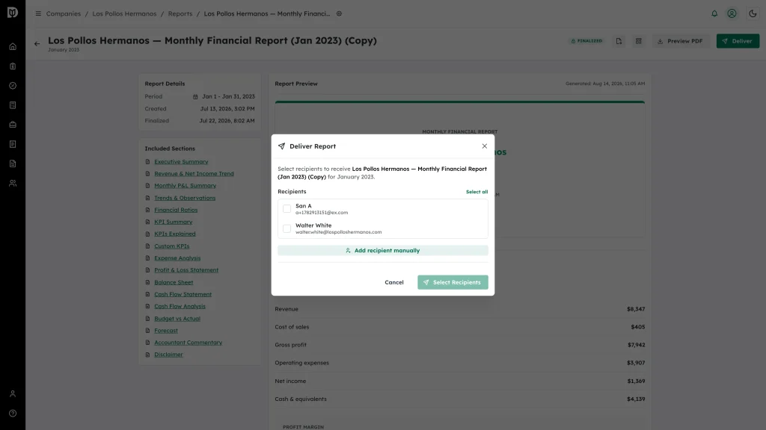Click Gross profit $7,942 value
Image resolution: width=766 pixels, height=430 pixels.
tap(636, 345)
